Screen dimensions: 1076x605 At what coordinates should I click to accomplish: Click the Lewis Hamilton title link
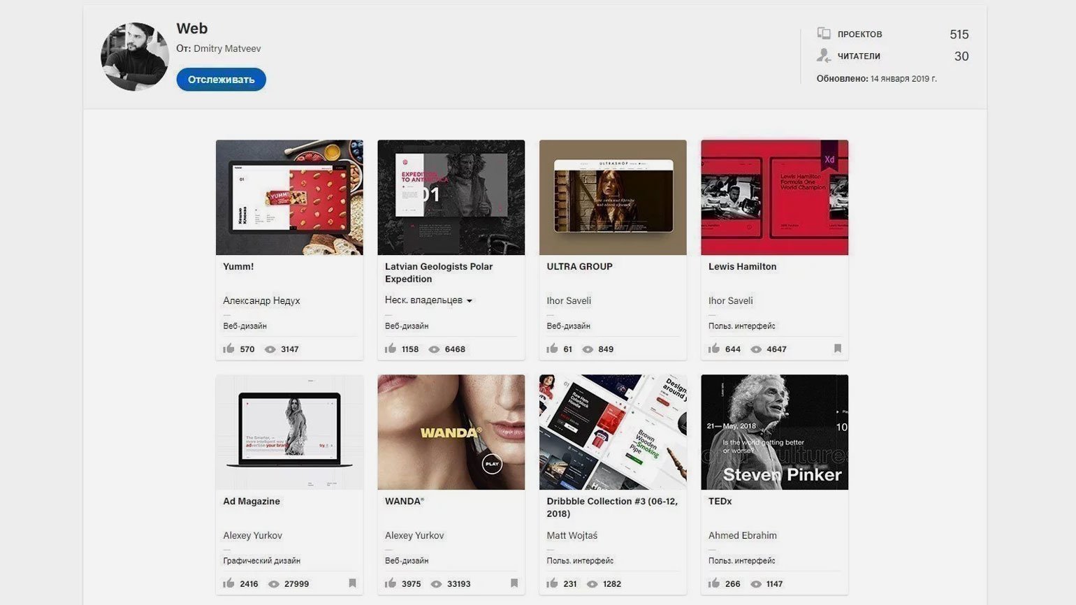(742, 266)
